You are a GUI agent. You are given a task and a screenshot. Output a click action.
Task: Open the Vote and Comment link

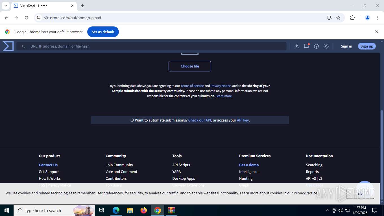coord(121,172)
